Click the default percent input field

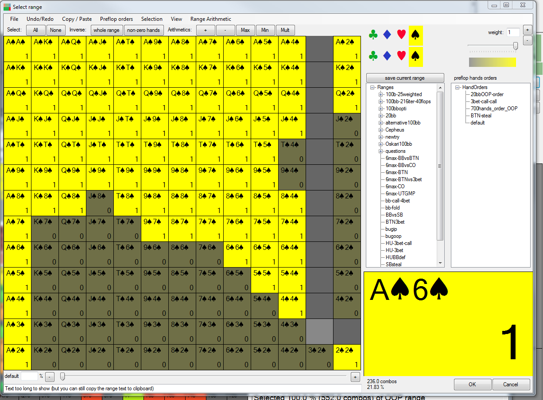click(29, 376)
